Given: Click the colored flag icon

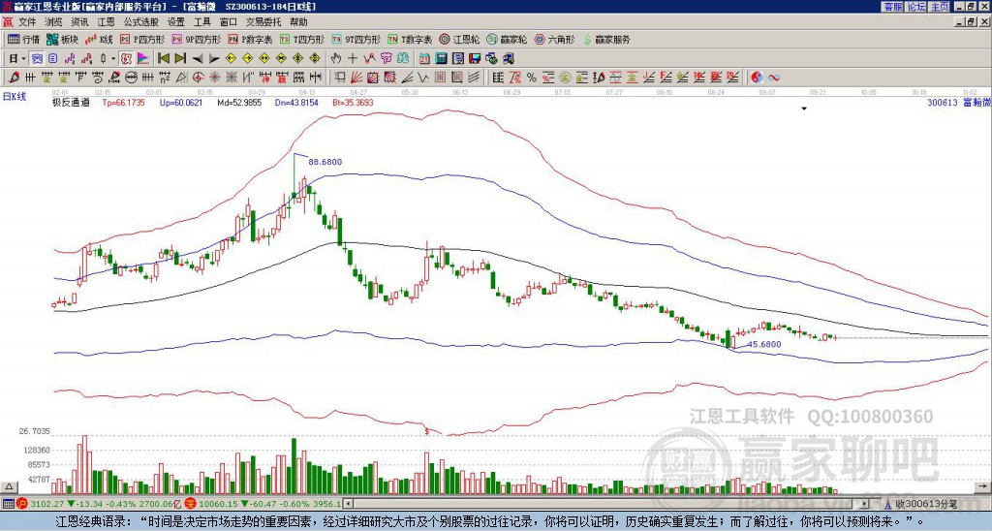Looking at the screenshot, I should 143,59.
